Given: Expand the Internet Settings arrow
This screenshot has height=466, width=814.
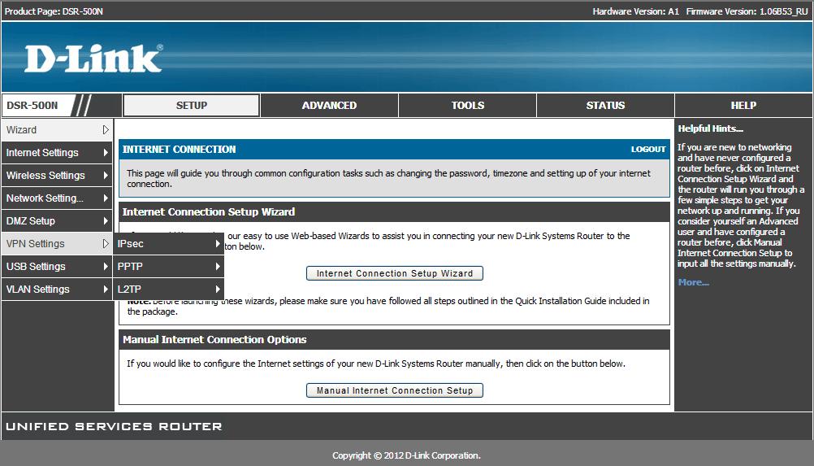Looking at the screenshot, I should (x=106, y=153).
